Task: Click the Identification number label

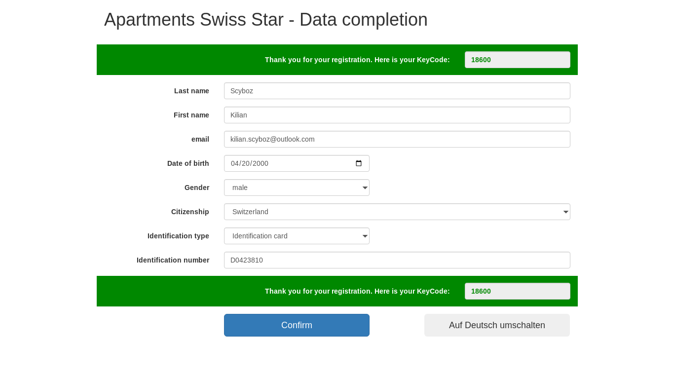Action: tap(173, 260)
